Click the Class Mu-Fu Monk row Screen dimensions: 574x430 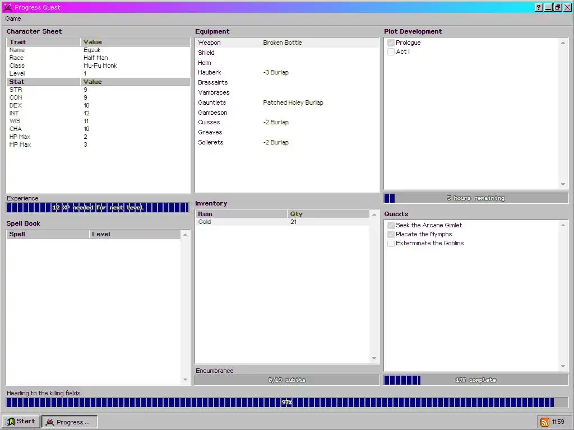[x=98, y=66]
